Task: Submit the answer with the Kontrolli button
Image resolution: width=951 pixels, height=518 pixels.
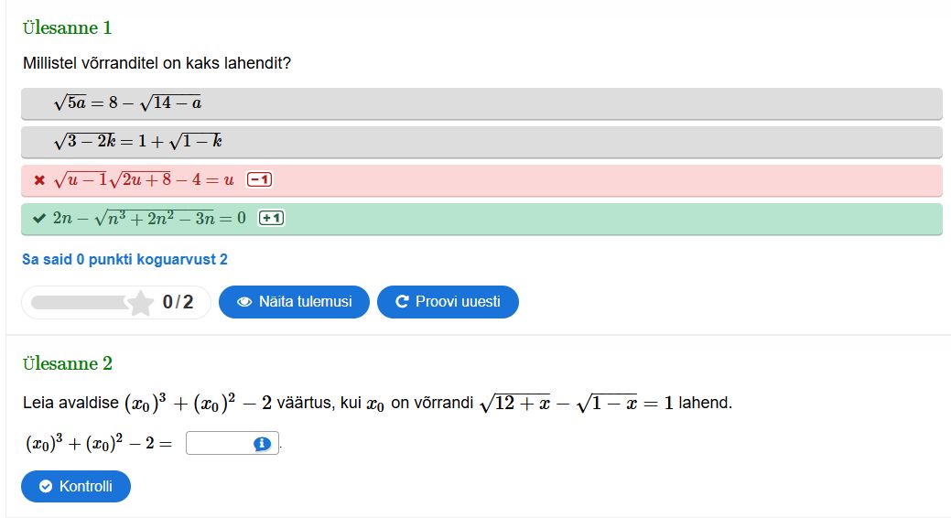Action: pos(76,487)
